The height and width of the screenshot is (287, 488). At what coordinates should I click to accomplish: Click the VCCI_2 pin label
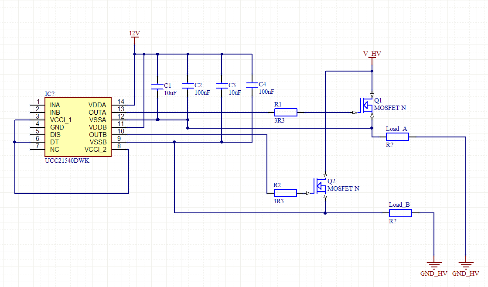[96, 150]
